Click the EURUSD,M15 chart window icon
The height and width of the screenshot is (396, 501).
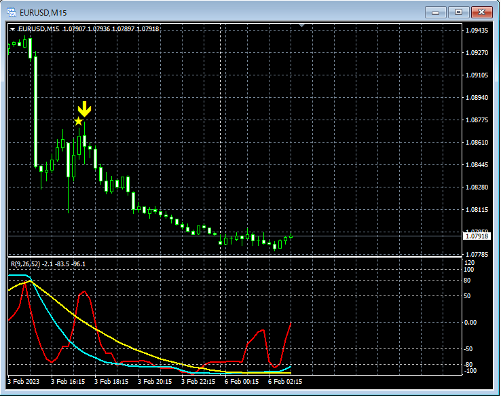[12, 12]
